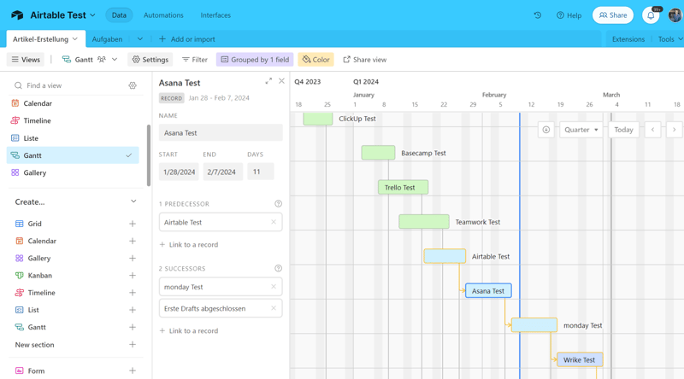This screenshot has width=684, height=379.
Task: Open view settings gear in sidebar
Action: click(x=133, y=85)
